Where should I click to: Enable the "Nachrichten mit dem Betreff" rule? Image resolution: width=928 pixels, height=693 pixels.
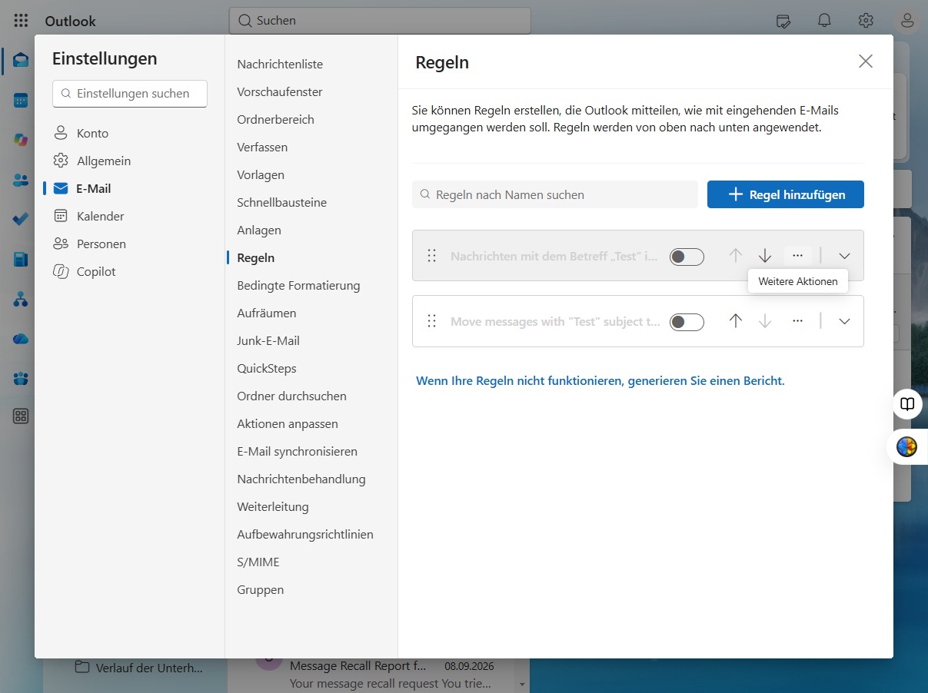(x=687, y=257)
